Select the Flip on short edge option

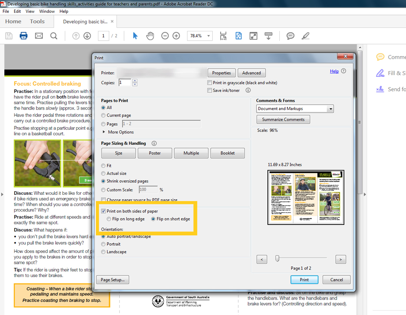(153, 219)
